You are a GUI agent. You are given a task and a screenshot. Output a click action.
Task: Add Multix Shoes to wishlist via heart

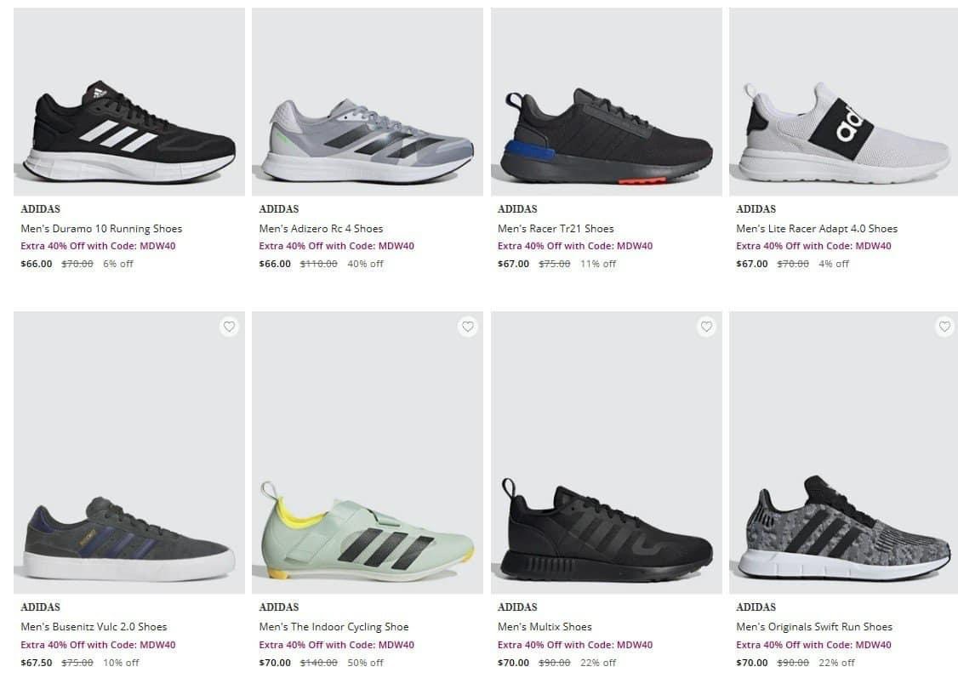pos(706,327)
